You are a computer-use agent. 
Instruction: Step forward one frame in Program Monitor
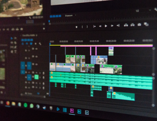pyautogui.click(x=112, y=26)
